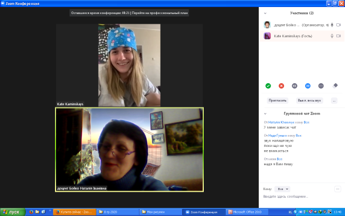Expand quick launch chevron arrows
345x216 pixels.
[50, 211]
